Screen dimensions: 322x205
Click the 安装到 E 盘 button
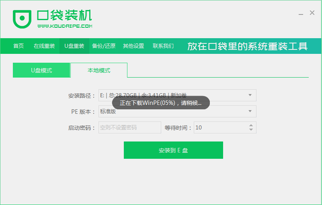coord(173,150)
